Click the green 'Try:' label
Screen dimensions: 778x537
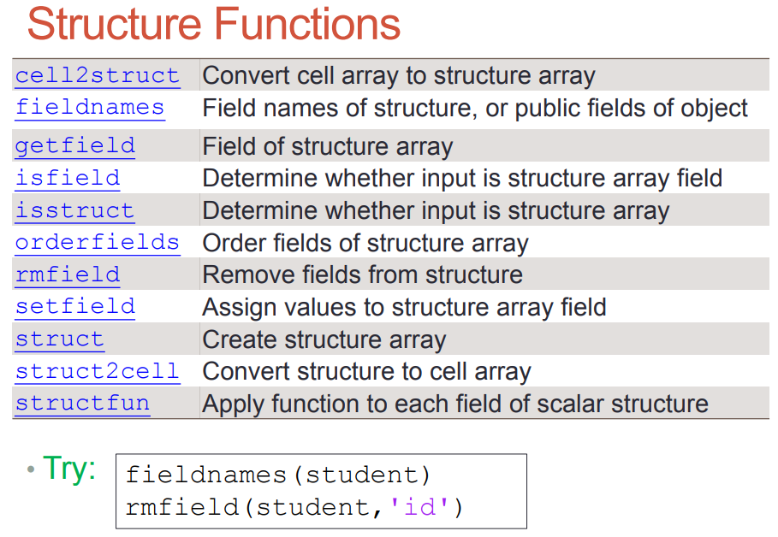point(69,469)
